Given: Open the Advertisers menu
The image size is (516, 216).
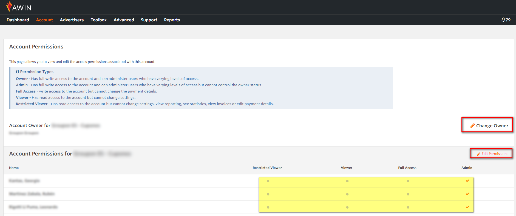Looking at the screenshot, I should click(72, 20).
